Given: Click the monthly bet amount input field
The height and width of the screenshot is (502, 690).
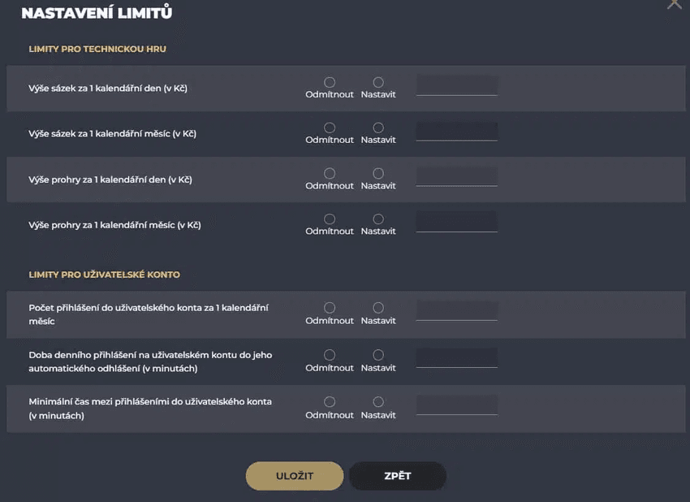Looking at the screenshot, I should pos(456,132).
